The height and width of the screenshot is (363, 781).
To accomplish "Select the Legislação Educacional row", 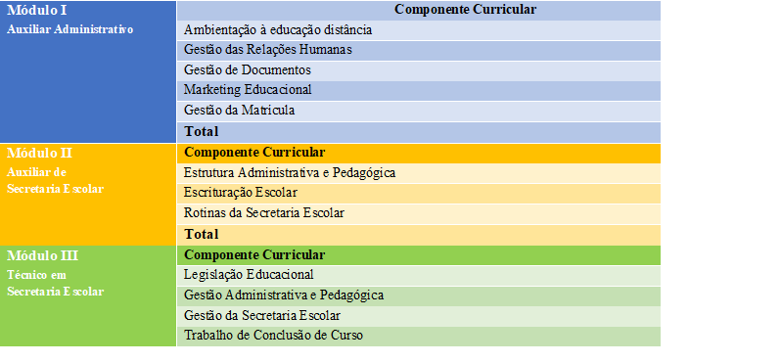I will pos(419,275).
